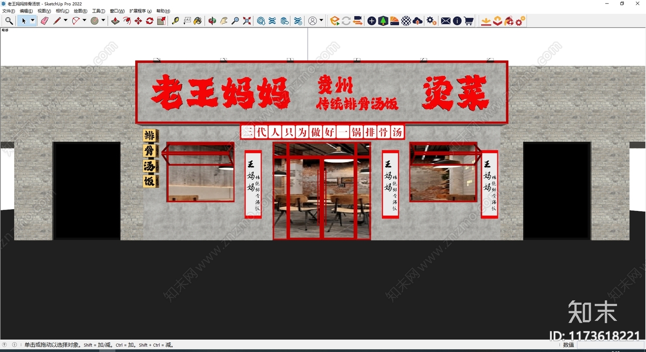This screenshot has width=646, height=352.
Task: Click Enscape synchronize views camera icon
Action: click(x=357, y=21)
